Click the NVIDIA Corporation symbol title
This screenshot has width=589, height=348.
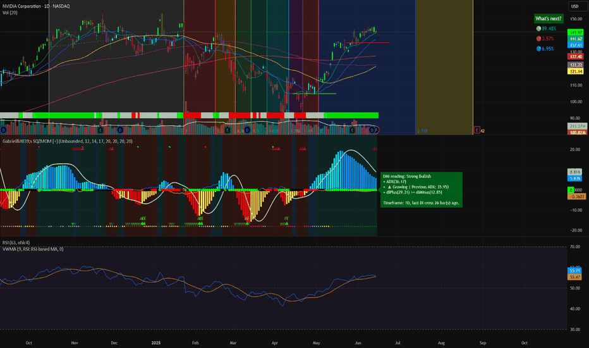click(x=36, y=6)
